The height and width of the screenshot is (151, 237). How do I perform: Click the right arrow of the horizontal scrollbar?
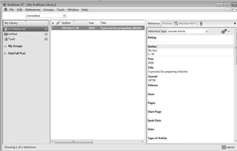(142, 141)
